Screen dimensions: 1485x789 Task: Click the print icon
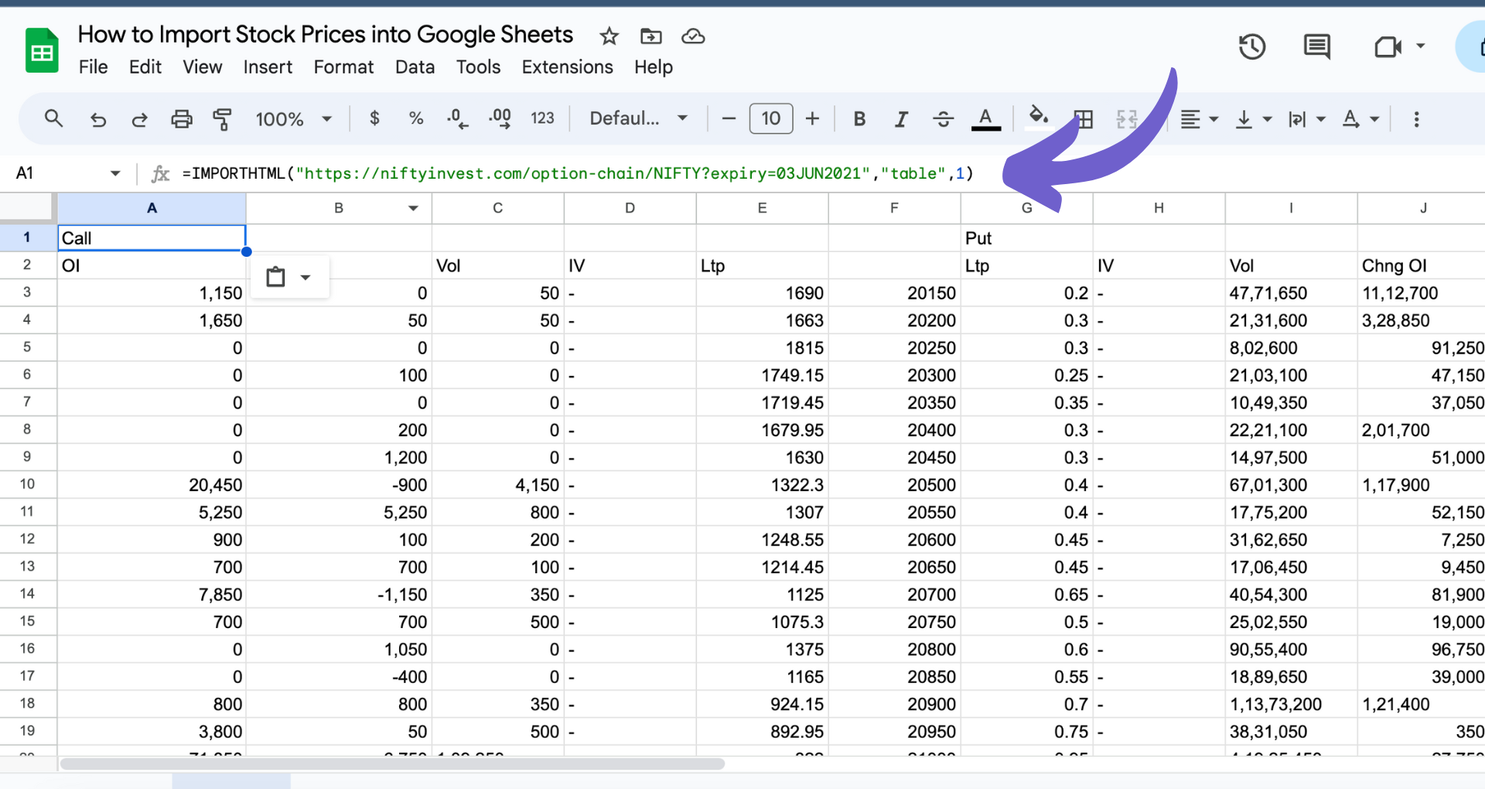(181, 119)
